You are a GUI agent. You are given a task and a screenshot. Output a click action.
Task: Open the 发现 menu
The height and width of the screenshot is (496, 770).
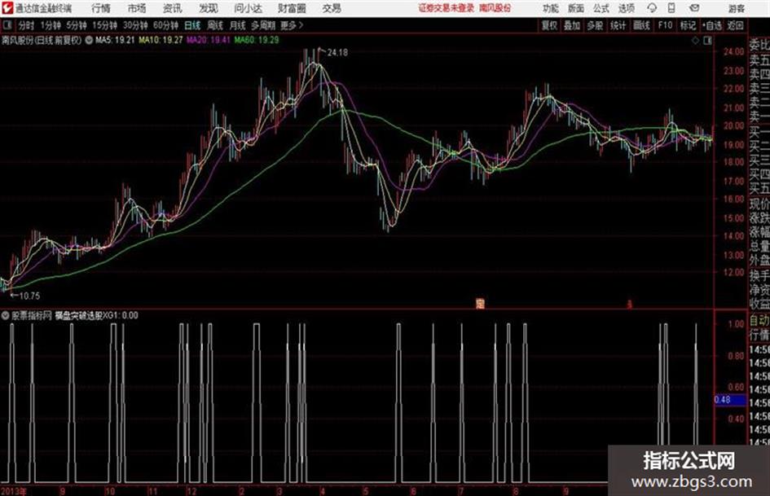[x=209, y=8]
